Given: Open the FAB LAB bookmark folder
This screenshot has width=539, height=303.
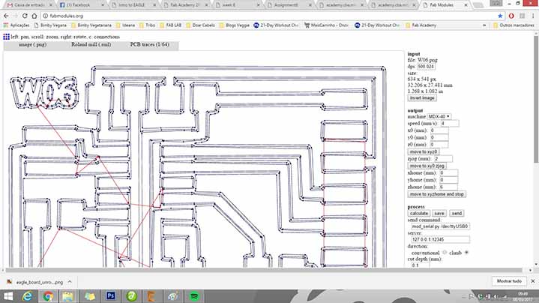Looking at the screenshot, I should click(x=170, y=25).
